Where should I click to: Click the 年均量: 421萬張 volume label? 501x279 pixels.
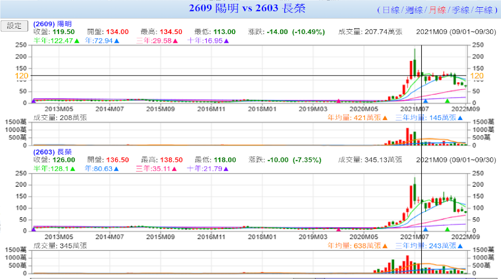(357, 118)
